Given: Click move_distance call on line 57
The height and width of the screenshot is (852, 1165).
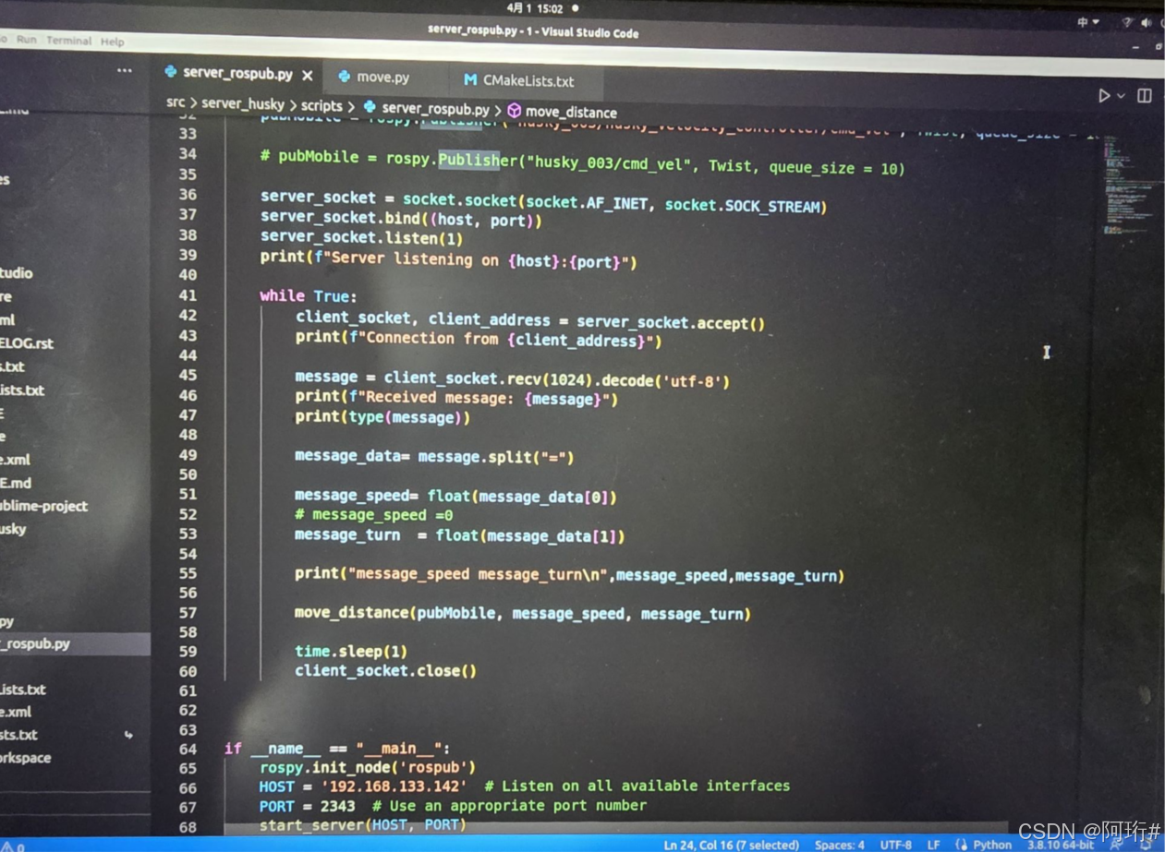Looking at the screenshot, I should coord(523,613).
